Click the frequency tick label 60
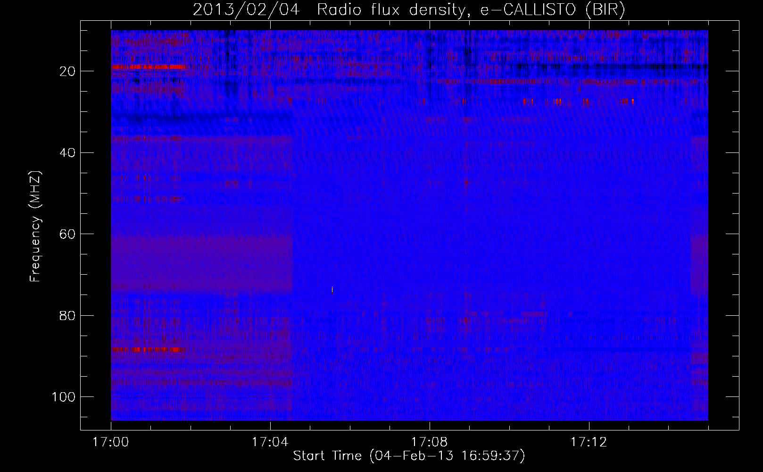Viewport: 763px width, 472px height. 68,234
